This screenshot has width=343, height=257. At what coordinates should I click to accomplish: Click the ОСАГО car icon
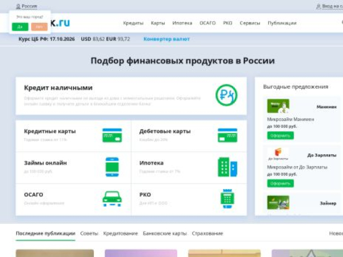(112, 199)
